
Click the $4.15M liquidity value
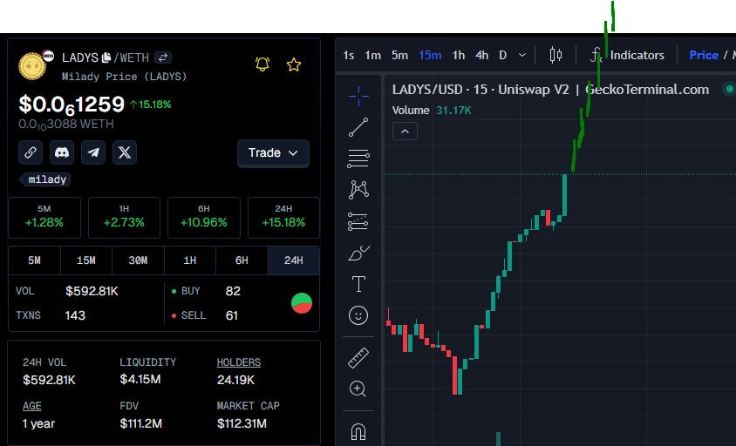pyautogui.click(x=140, y=379)
